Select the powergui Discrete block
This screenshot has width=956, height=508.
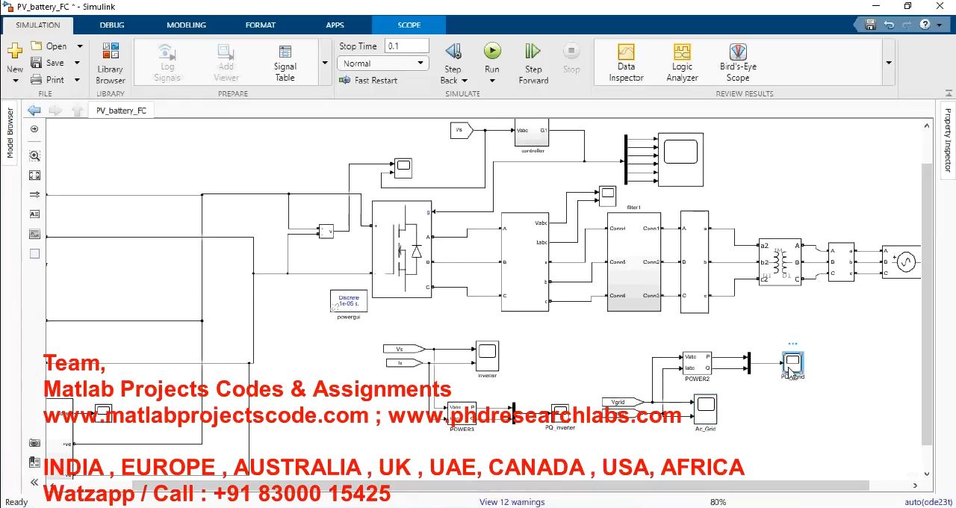[x=348, y=301]
